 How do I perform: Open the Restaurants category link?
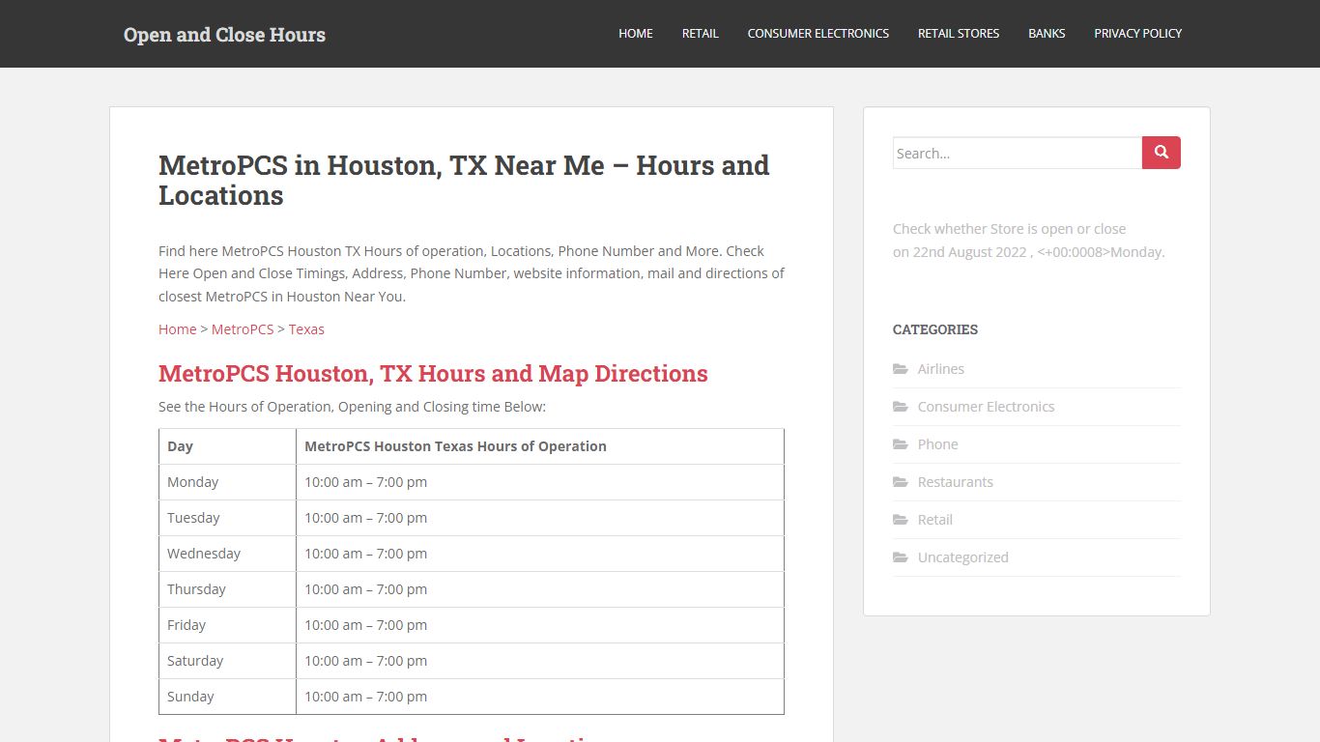click(x=956, y=482)
